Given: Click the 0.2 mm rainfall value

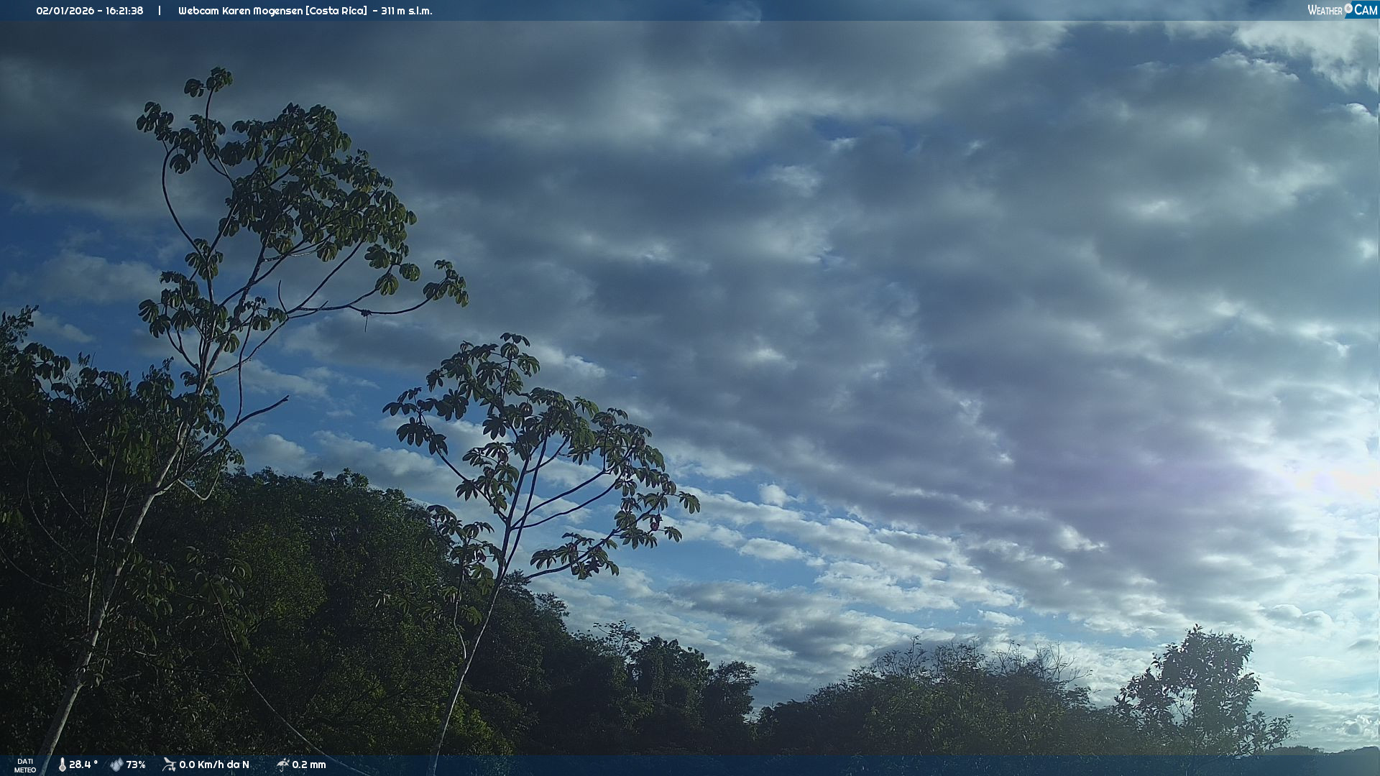Looking at the screenshot, I should point(309,765).
